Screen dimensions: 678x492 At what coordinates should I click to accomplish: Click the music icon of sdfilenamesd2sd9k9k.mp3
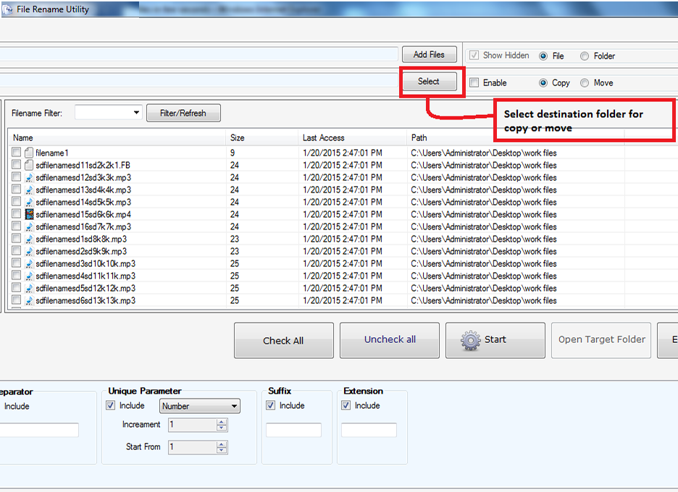point(29,251)
